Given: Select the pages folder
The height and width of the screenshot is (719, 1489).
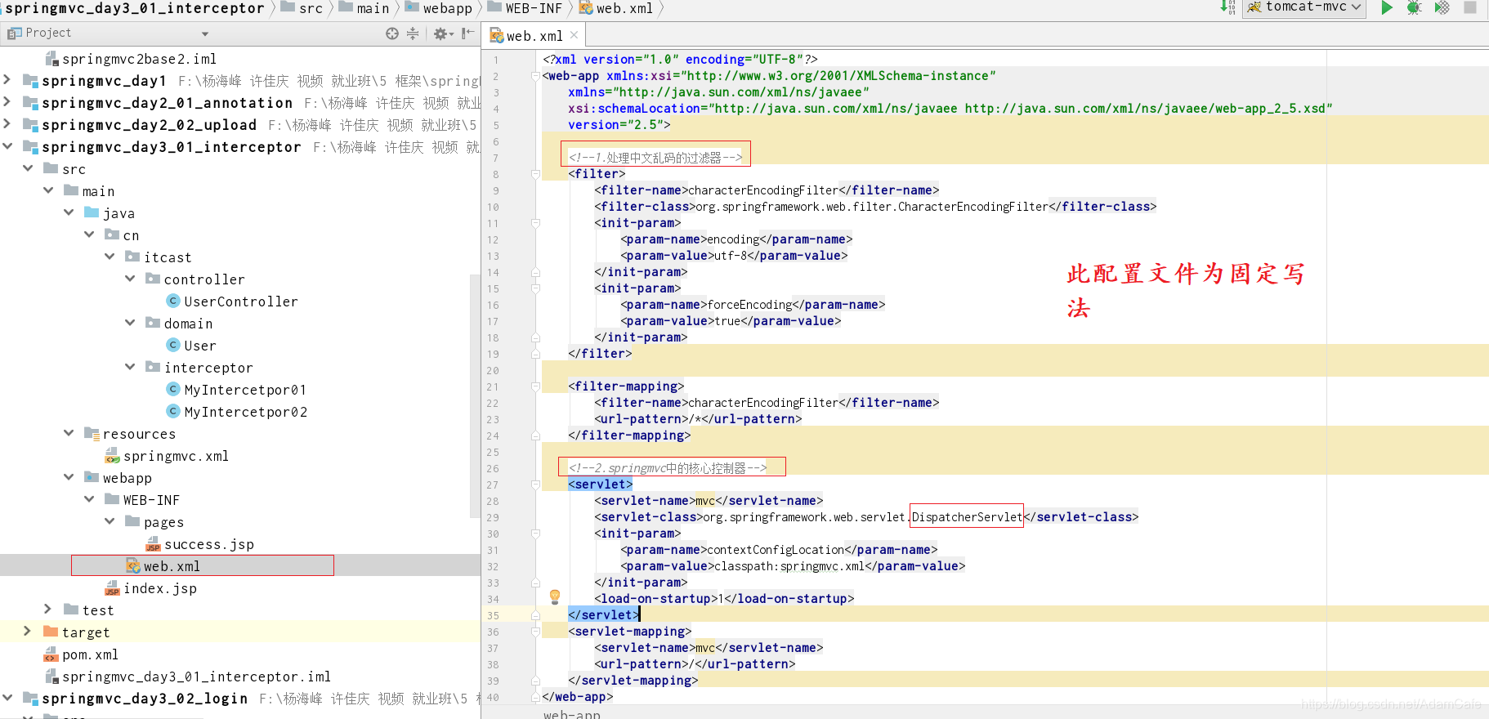Looking at the screenshot, I should click(163, 522).
